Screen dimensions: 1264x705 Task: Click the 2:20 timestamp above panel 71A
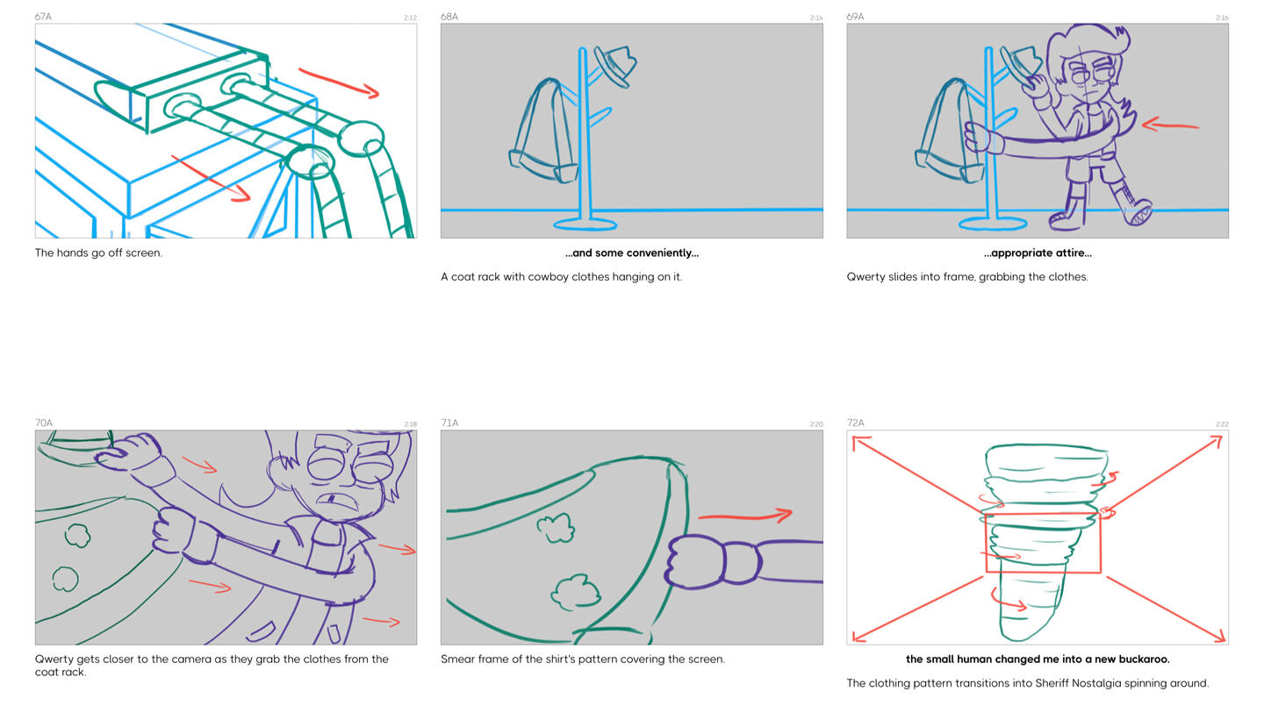coord(816,424)
